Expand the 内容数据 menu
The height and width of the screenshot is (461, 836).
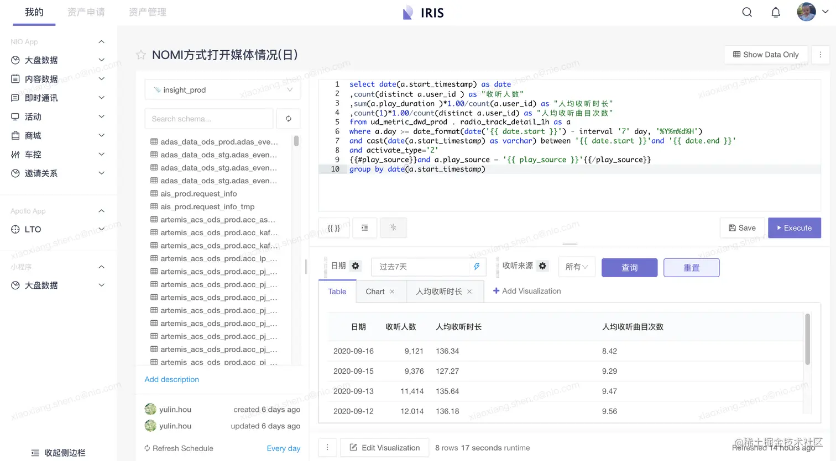tap(101, 79)
